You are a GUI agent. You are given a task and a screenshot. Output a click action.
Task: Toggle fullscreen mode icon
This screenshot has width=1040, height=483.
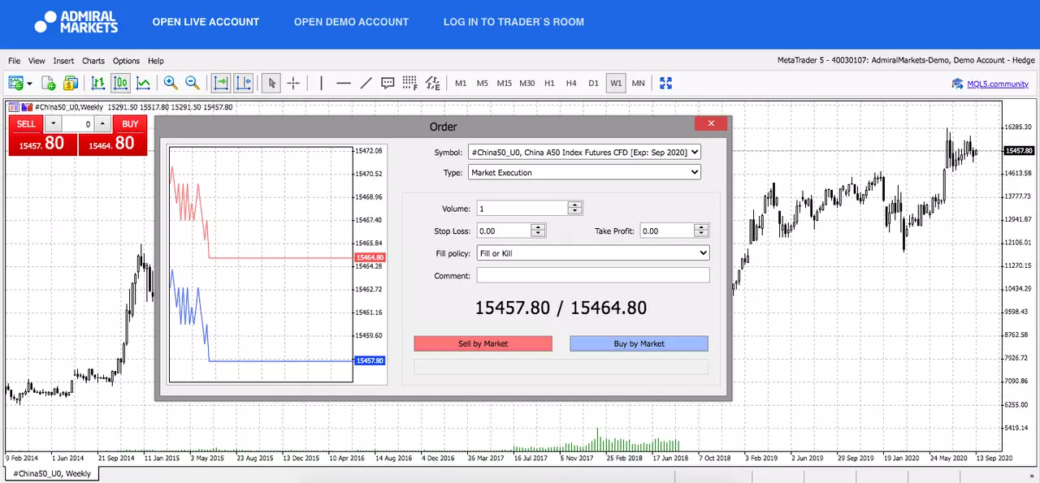point(666,83)
